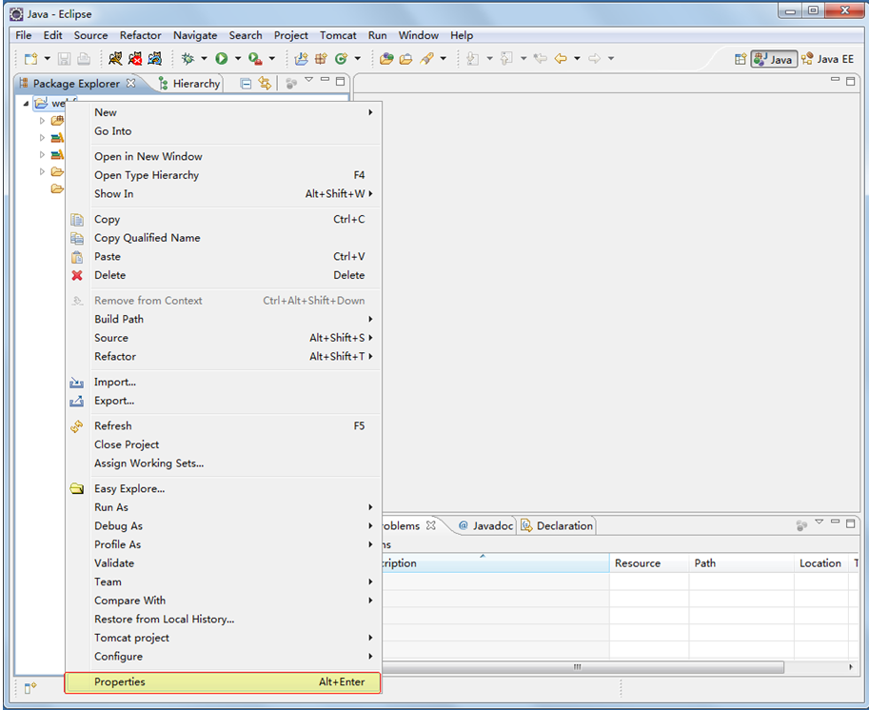Click the Problems scrollbar right arrow
This screenshot has height=710, width=869.
point(851,667)
